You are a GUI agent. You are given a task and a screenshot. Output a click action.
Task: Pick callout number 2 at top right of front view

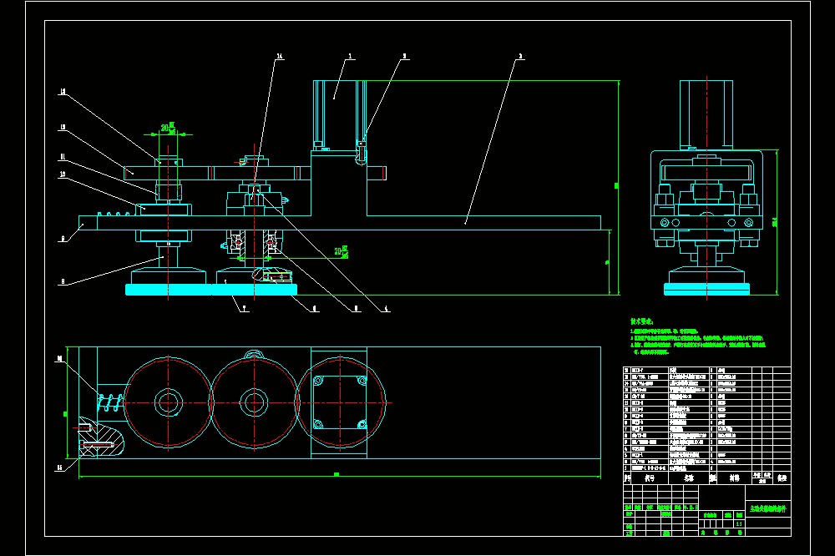[520, 56]
